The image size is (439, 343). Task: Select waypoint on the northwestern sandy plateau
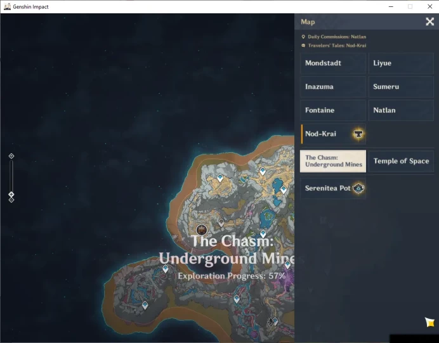point(220,178)
